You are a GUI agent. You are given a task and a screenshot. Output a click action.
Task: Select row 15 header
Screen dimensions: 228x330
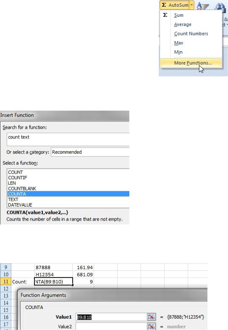pos(5,310)
